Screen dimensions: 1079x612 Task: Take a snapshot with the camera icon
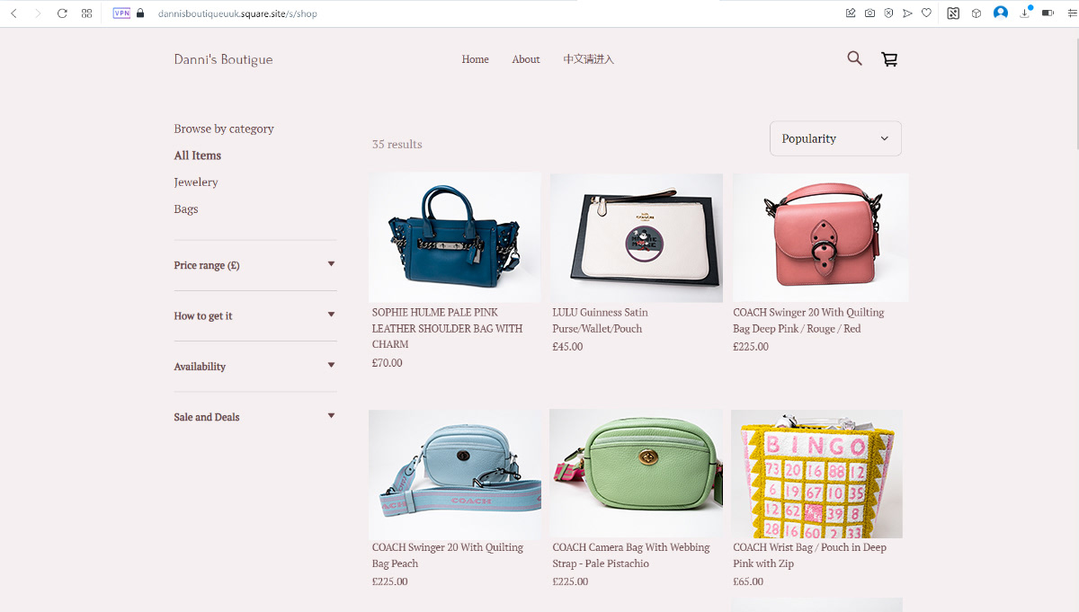click(869, 13)
